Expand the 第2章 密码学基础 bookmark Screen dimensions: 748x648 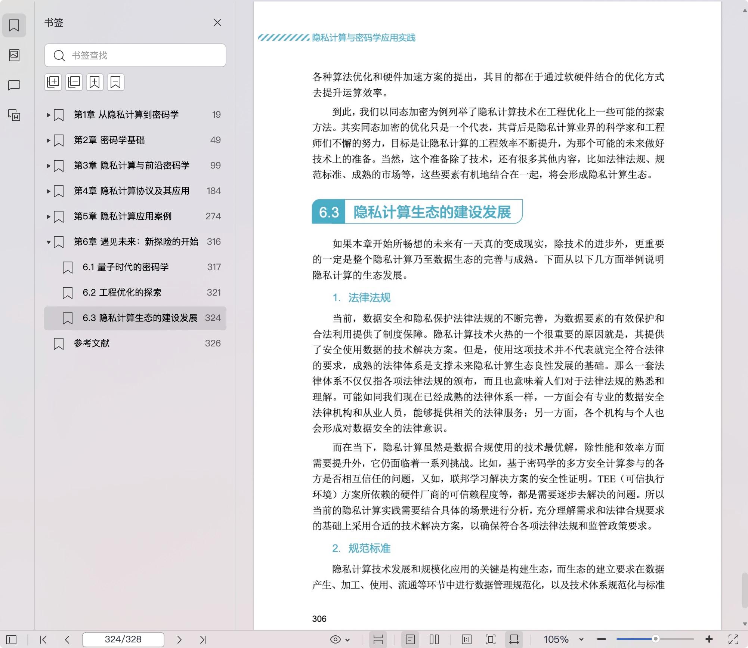[x=49, y=140]
